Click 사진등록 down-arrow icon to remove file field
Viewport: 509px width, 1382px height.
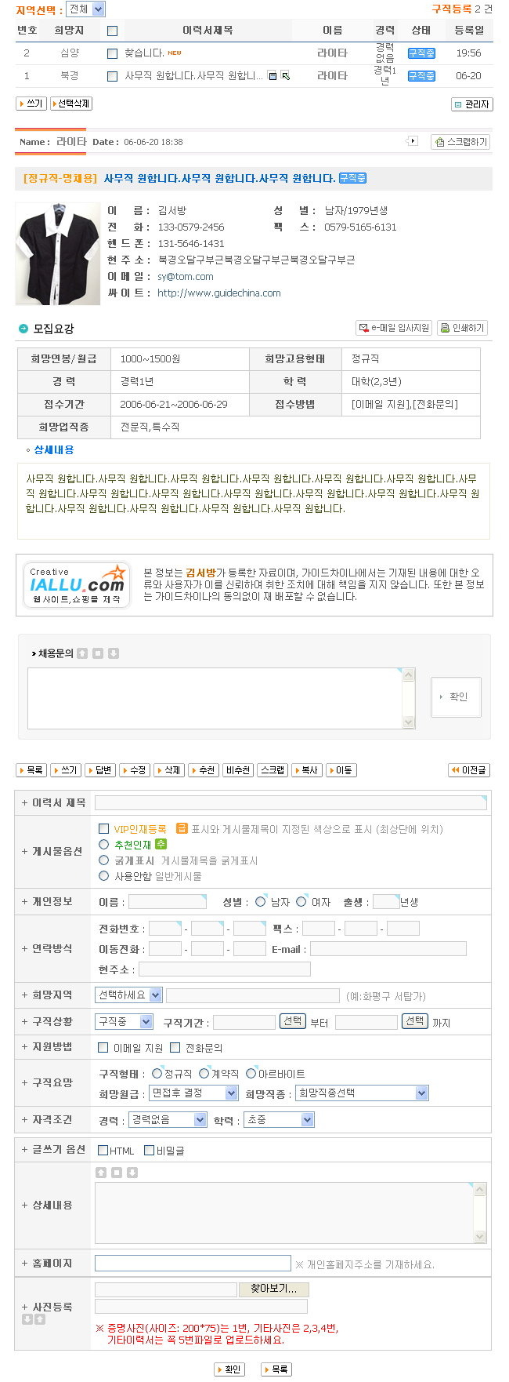[27, 1319]
